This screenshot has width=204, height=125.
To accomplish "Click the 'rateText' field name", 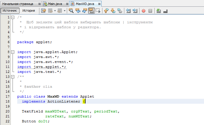I will (54, 117).
